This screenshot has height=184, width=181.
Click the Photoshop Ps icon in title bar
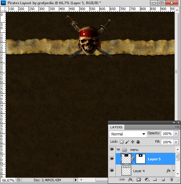3,3
